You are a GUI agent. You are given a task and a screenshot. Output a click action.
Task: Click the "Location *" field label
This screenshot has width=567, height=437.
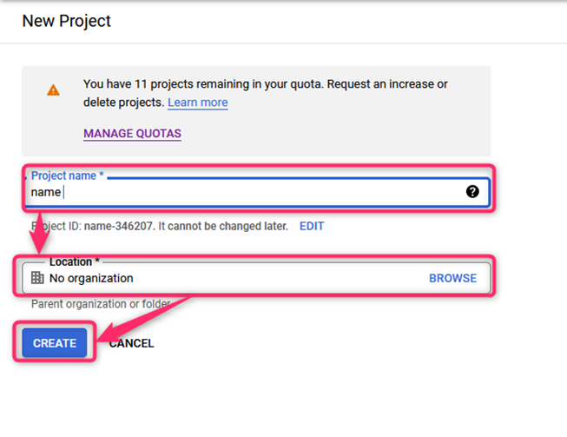click(75, 262)
